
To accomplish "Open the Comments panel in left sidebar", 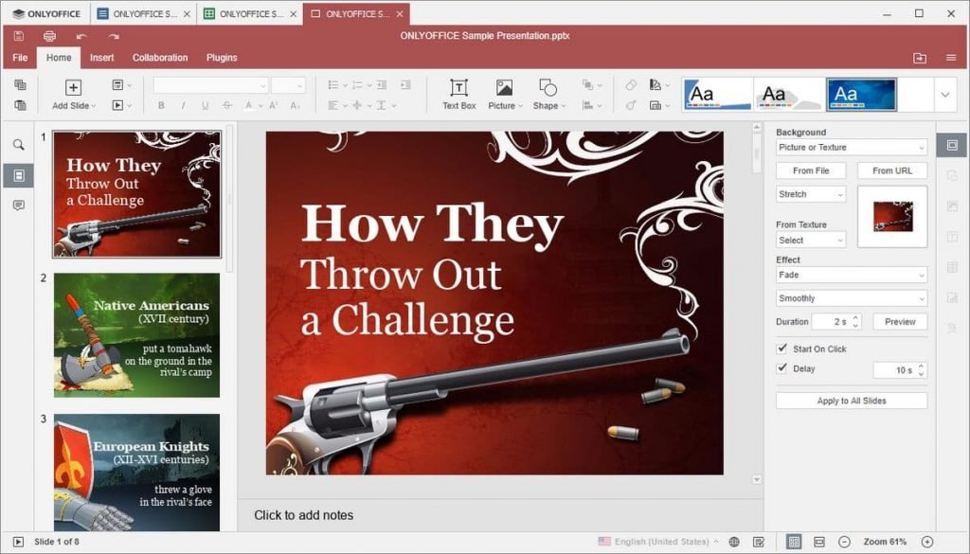I will (18, 206).
